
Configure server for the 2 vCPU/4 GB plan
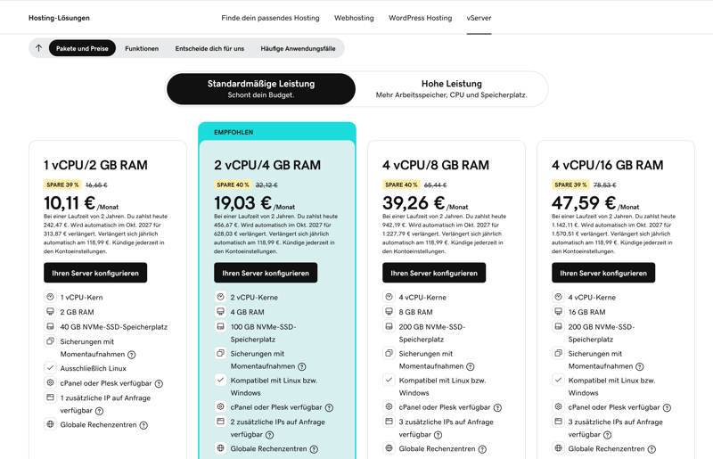266,273
